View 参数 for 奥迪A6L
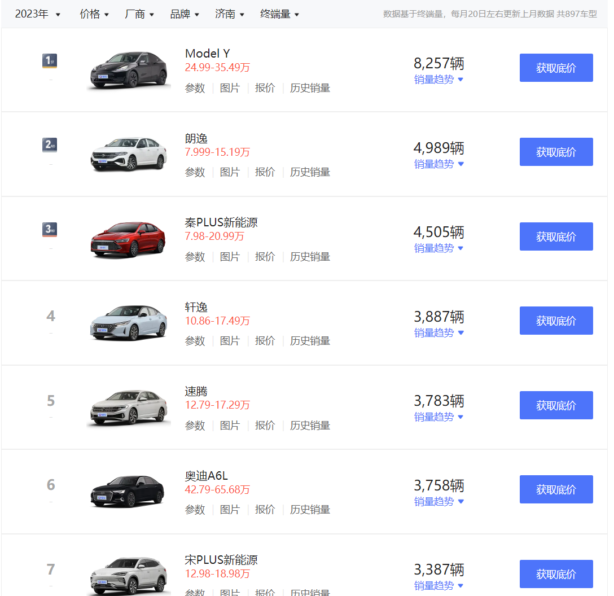The height and width of the screenshot is (596, 614). pyautogui.click(x=195, y=510)
